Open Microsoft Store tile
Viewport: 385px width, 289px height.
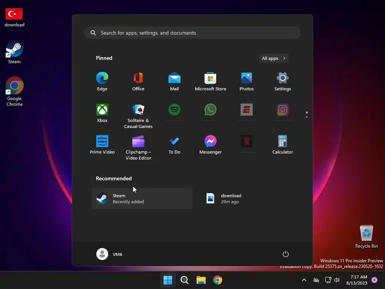[x=211, y=82]
